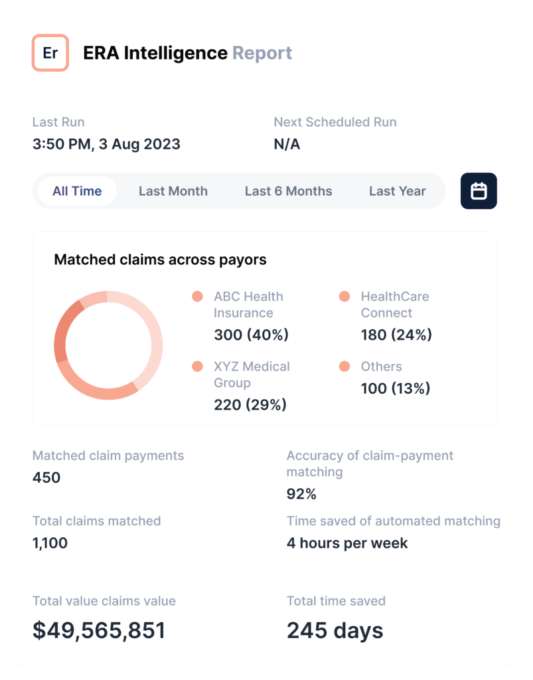Click the 92% accuracy figure
Image resolution: width=533 pixels, height=680 pixels.
(301, 493)
